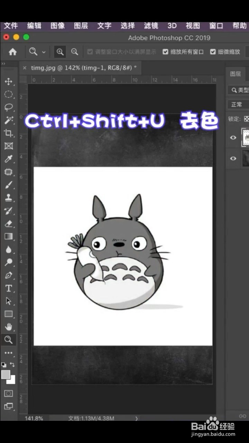Open the 类型 layer filter dropdown
The image size is (249, 443).
[238, 90]
